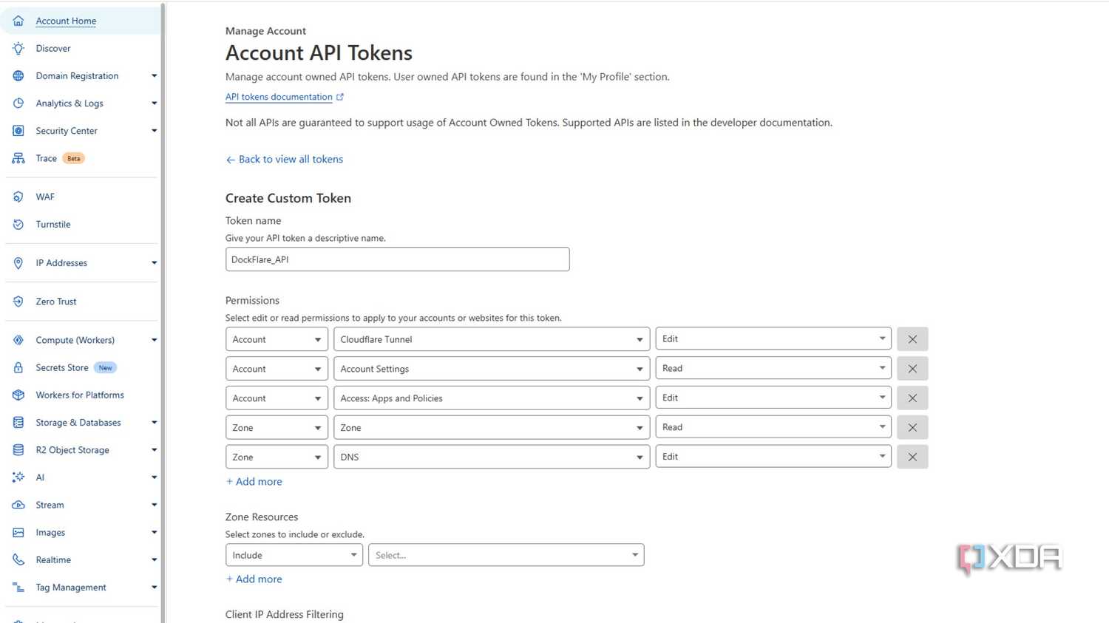Open the AI sidebar item
This screenshot has height=623, width=1109.
click(x=40, y=477)
